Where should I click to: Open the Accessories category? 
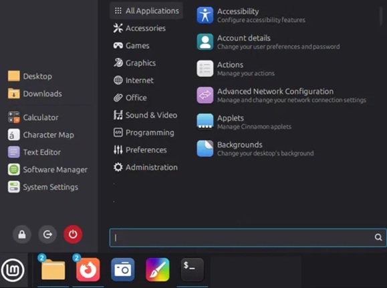pos(140,28)
